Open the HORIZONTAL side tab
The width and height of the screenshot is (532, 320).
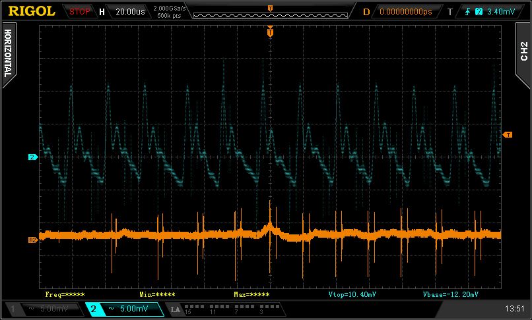pyautogui.click(x=8, y=53)
